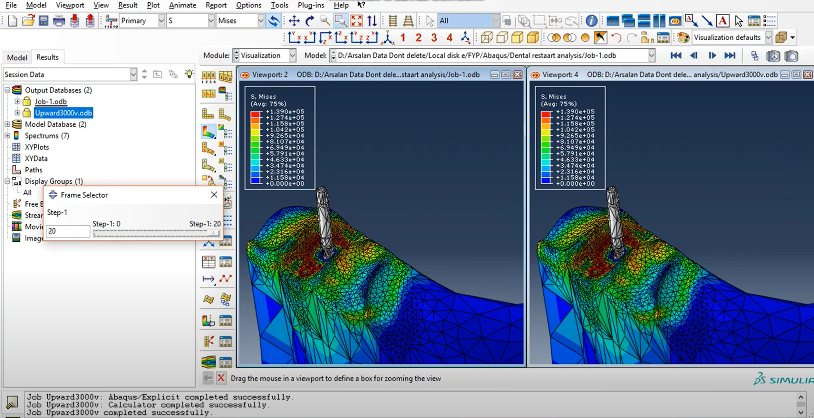Select the Box Zoom View tool
The height and width of the screenshot is (418, 814).
click(x=341, y=21)
